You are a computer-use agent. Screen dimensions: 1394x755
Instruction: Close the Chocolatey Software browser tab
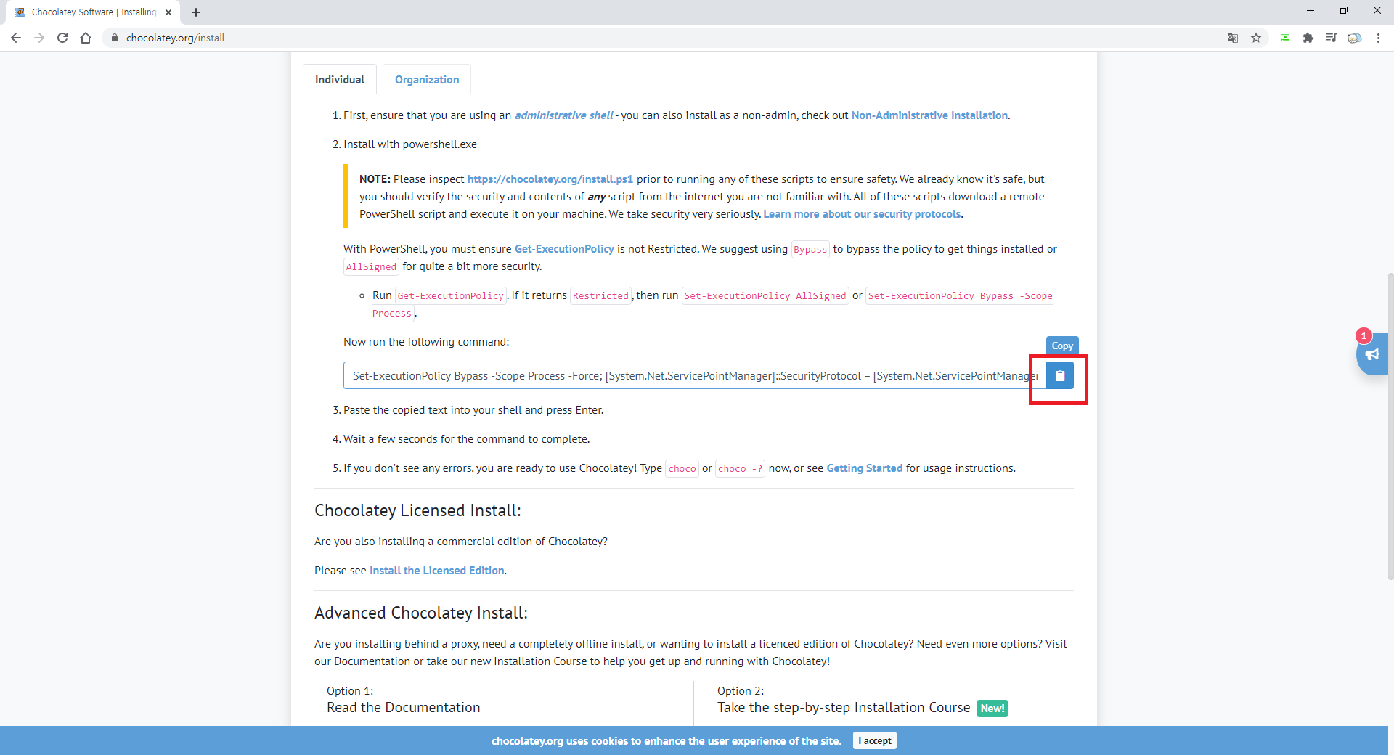(x=168, y=12)
